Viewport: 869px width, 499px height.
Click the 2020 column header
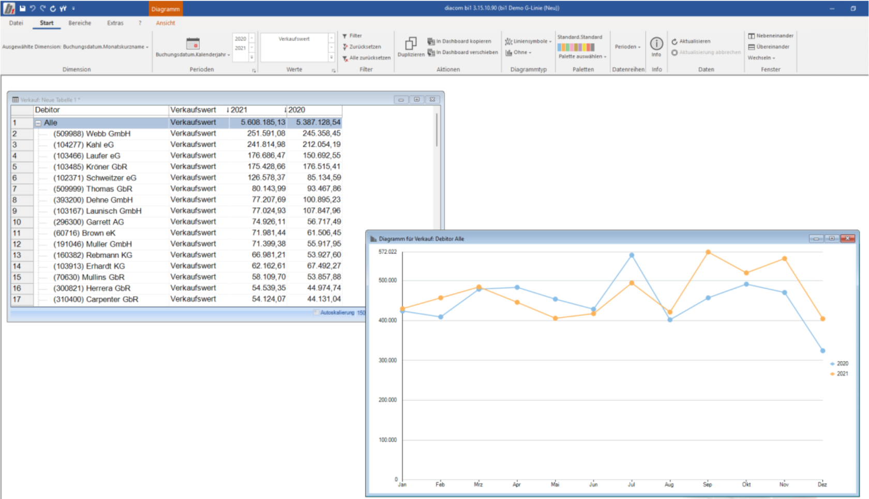(314, 110)
